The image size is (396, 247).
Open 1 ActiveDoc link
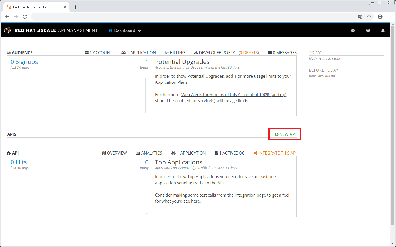point(230,153)
